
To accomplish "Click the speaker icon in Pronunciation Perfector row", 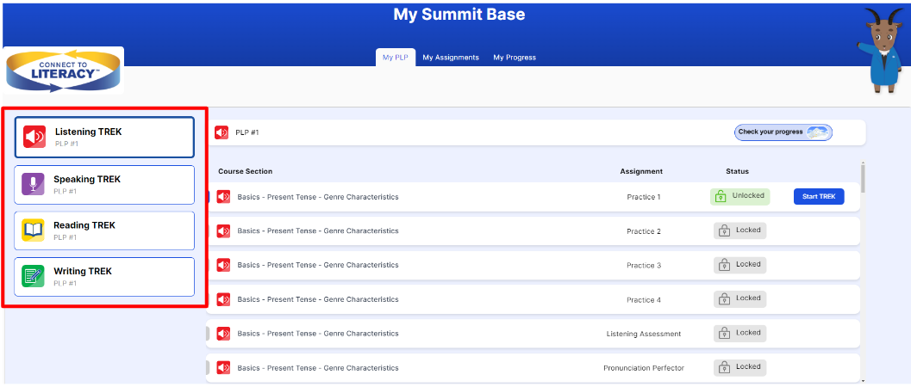I will 223,368.
